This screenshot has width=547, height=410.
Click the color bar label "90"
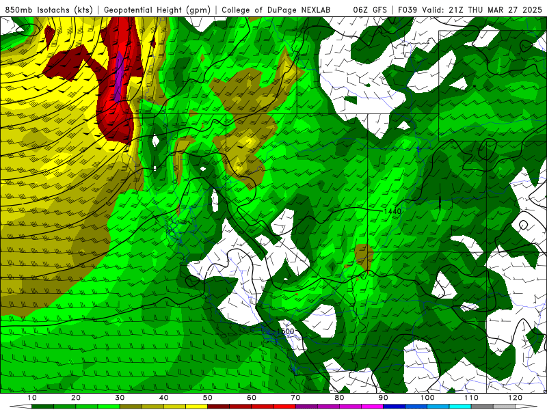[384, 398]
